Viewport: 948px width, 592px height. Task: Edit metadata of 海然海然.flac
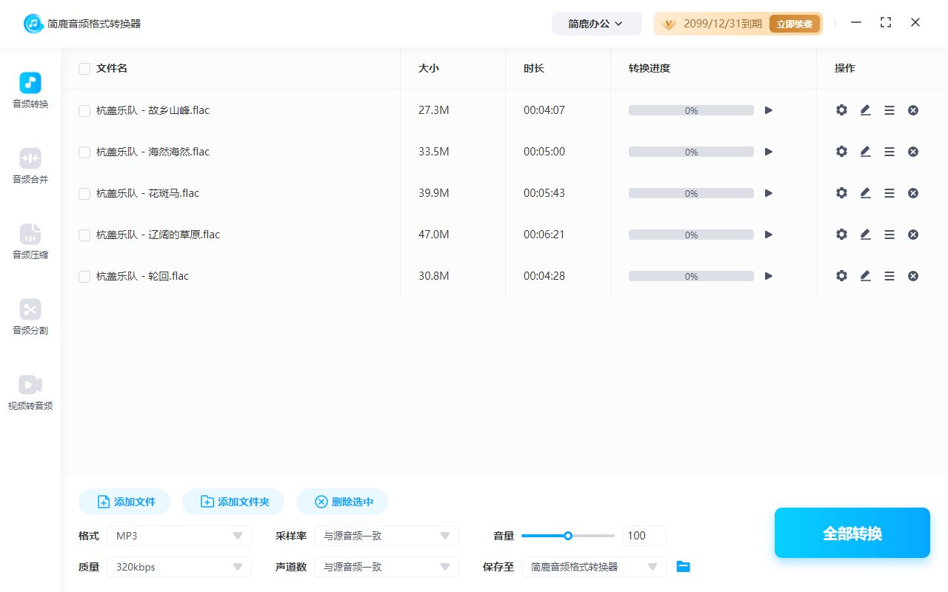865,151
